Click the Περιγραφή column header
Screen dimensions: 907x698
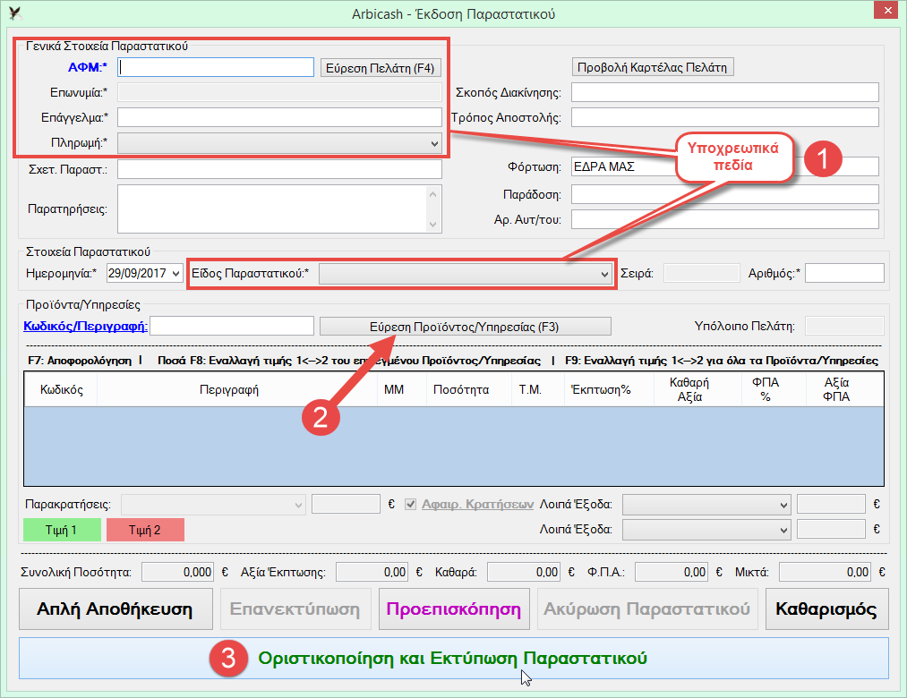tap(236, 390)
